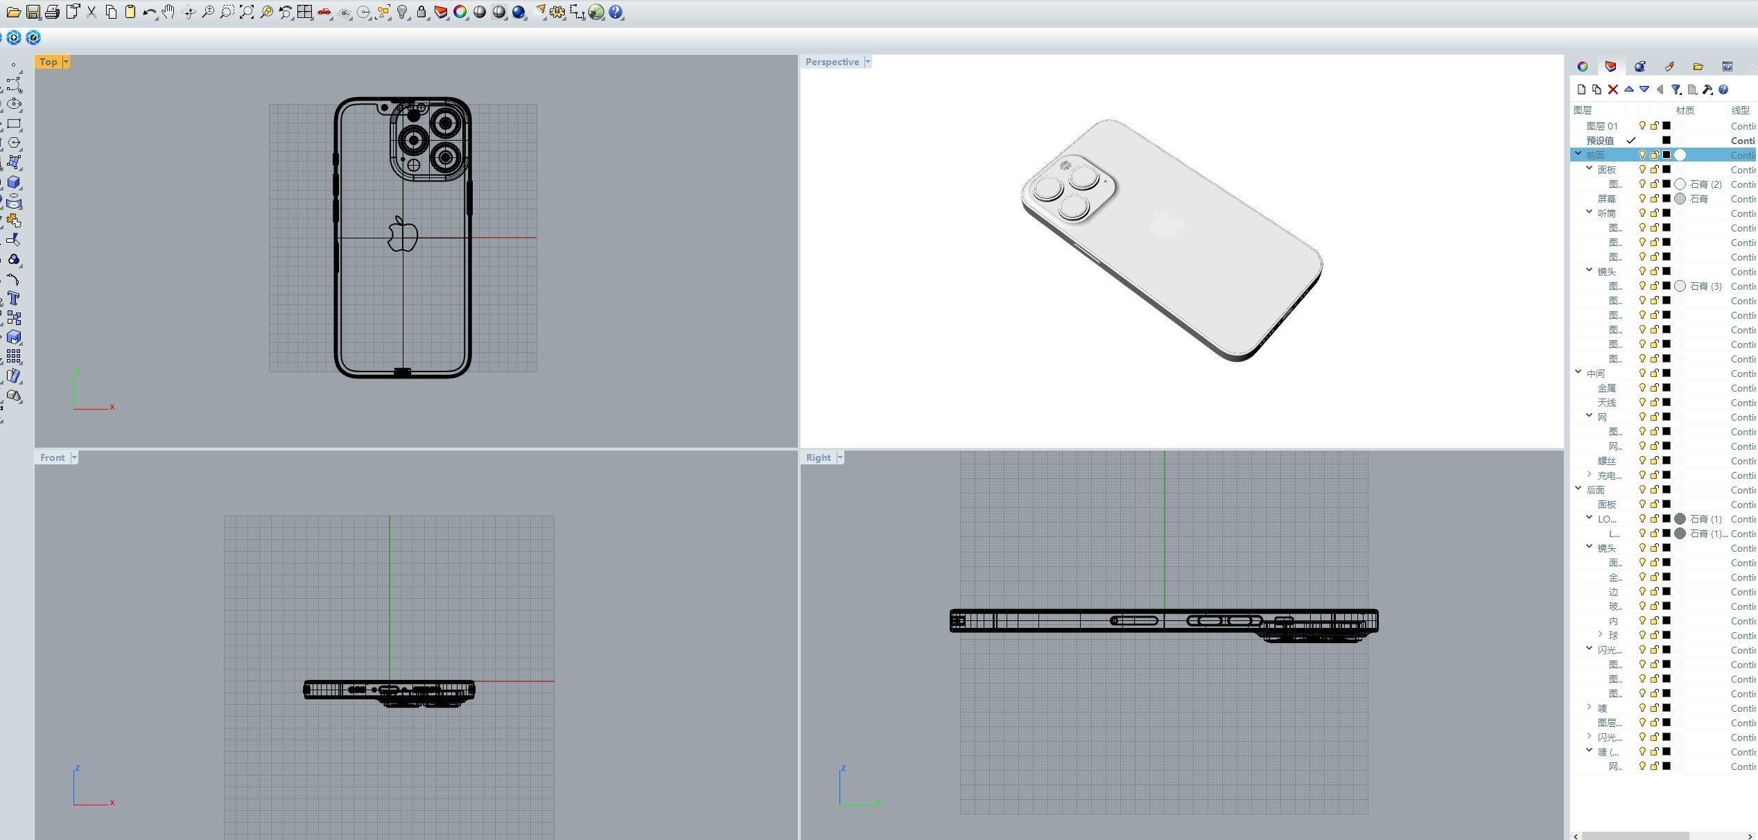Click the four viewports layout icon
Viewport: 1758px width, 840px height.
(x=304, y=12)
